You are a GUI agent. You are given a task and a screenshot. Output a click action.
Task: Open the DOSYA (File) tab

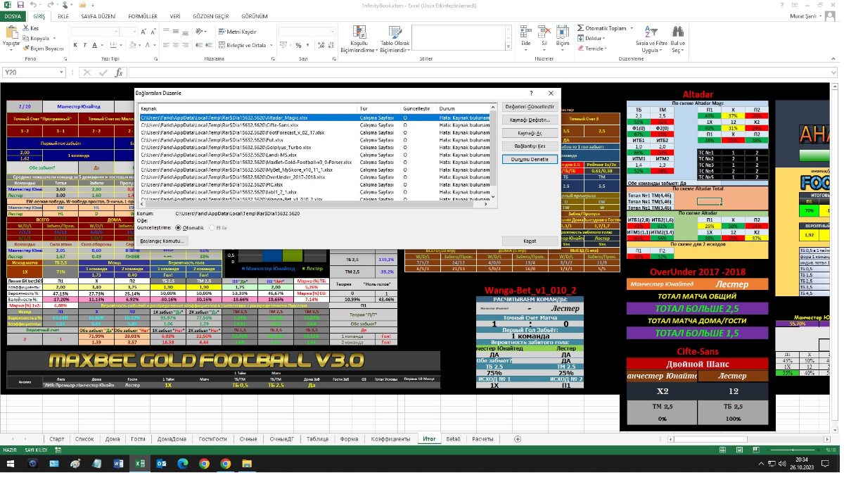14,15
